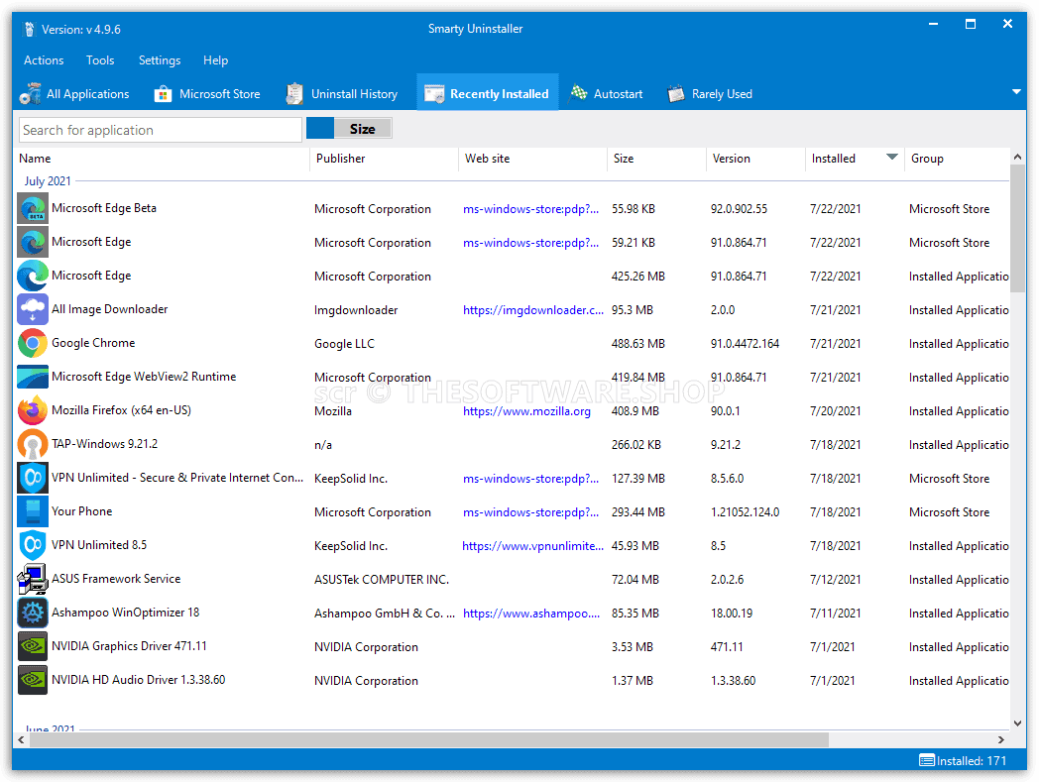1039x782 pixels.
Task: Sort by the Version column header
Action: (x=756, y=159)
